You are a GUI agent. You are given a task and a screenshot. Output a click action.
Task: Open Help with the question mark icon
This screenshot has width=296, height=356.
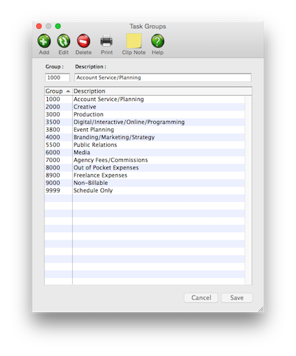[x=158, y=41]
